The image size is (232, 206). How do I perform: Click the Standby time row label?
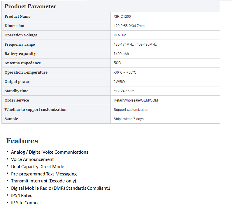point(16,91)
